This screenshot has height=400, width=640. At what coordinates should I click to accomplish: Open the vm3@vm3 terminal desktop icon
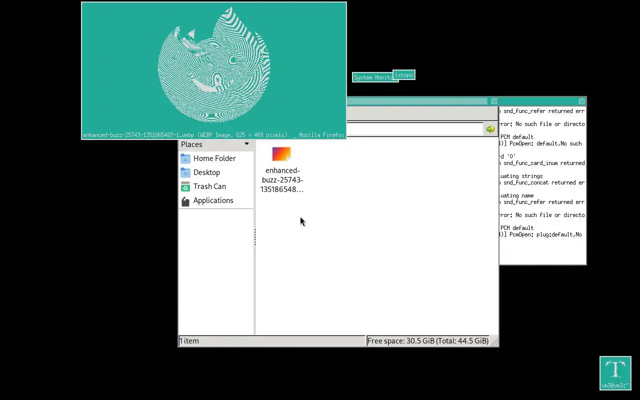pyautogui.click(x=615, y=373)
